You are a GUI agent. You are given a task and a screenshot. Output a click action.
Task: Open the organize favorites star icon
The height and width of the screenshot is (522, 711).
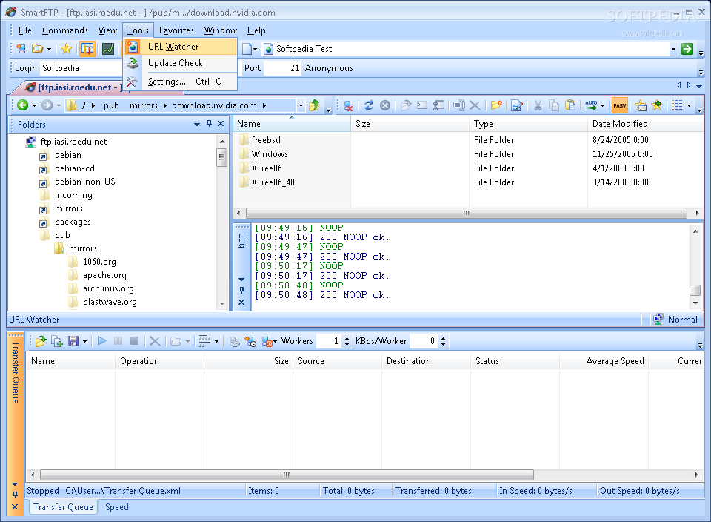tap(640, 105)
